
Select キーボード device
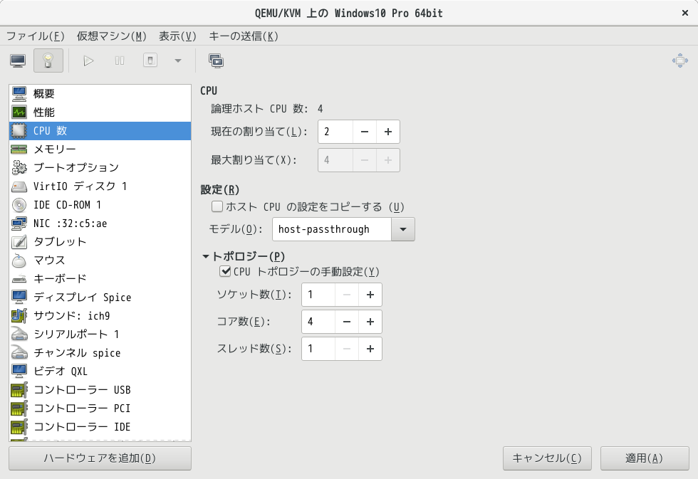coord(100,278)
